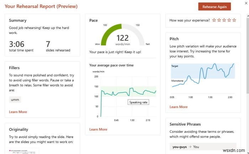Give a three-star experience rating
Screen dimensions: 249x154
224,20
